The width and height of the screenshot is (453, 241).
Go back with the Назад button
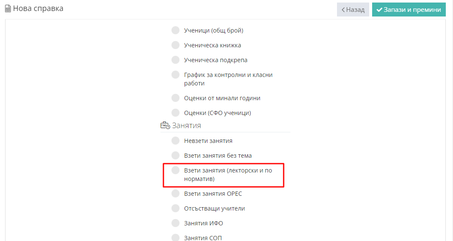point(353,10)
